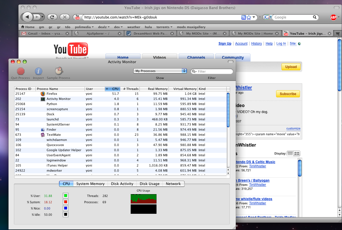
Task: Open Adblock Plus ABP icon
Action: pos(333,17)
